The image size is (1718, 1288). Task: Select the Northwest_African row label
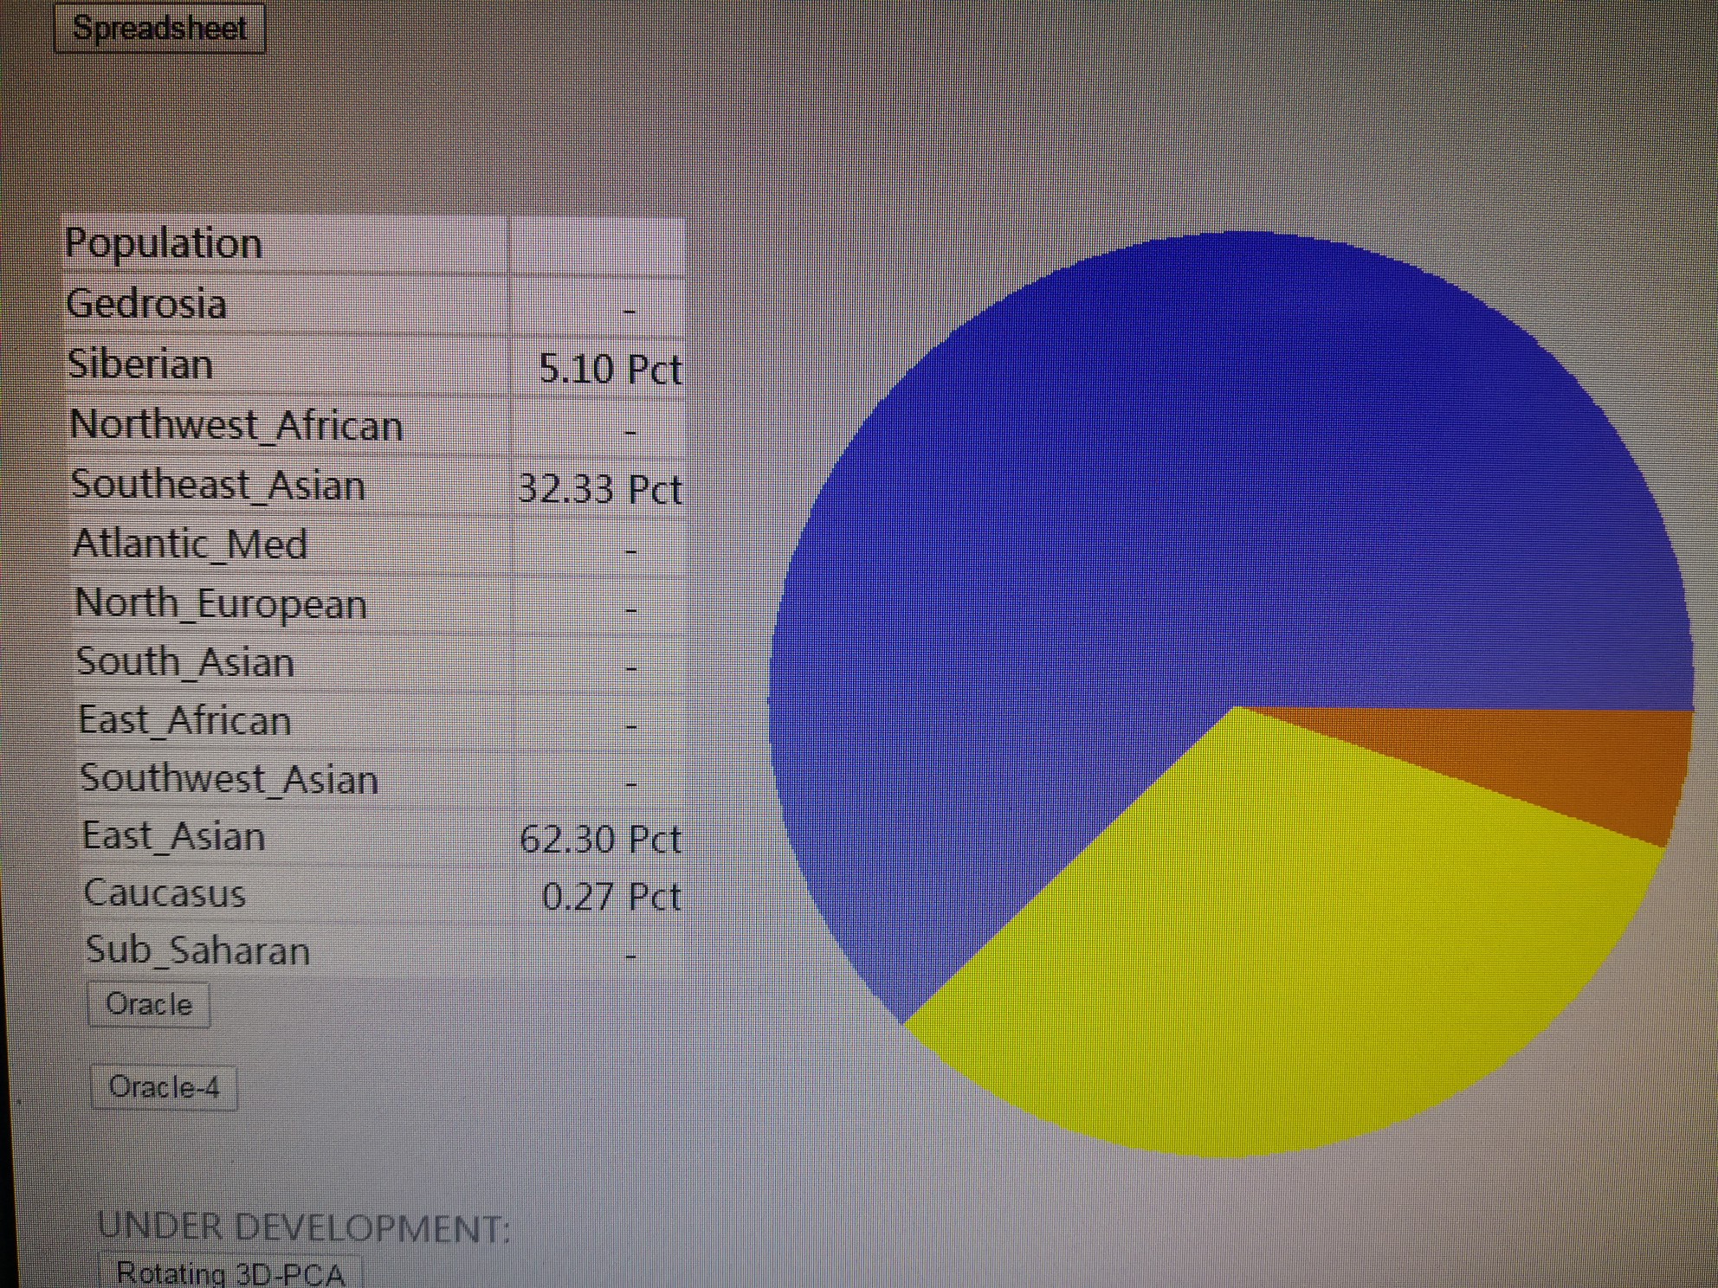(x=236, y=425)
